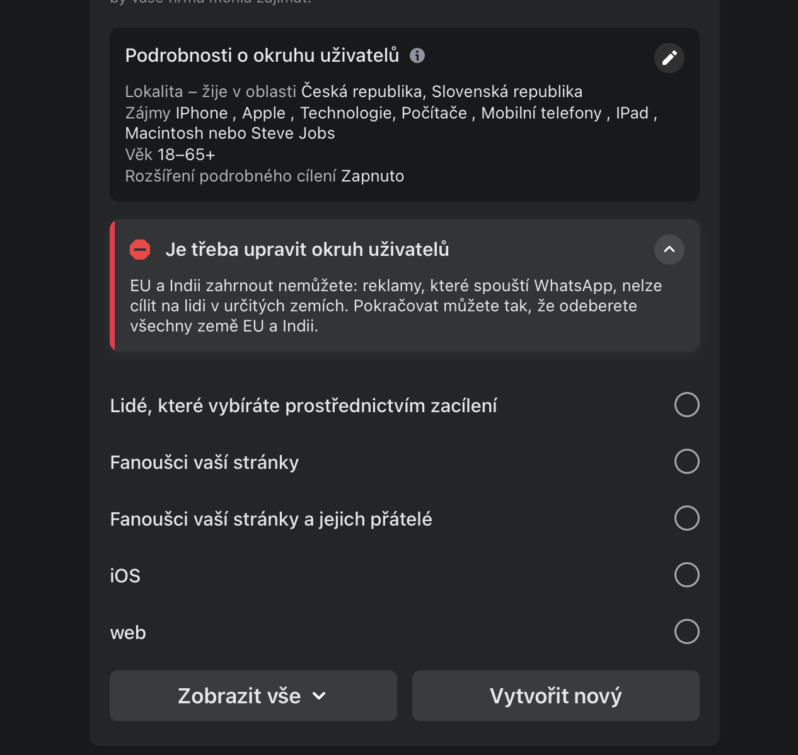Click the pencil edit audience icon
Image resolution: width=798 pixels, height=755 pixels.
(669, 58)
